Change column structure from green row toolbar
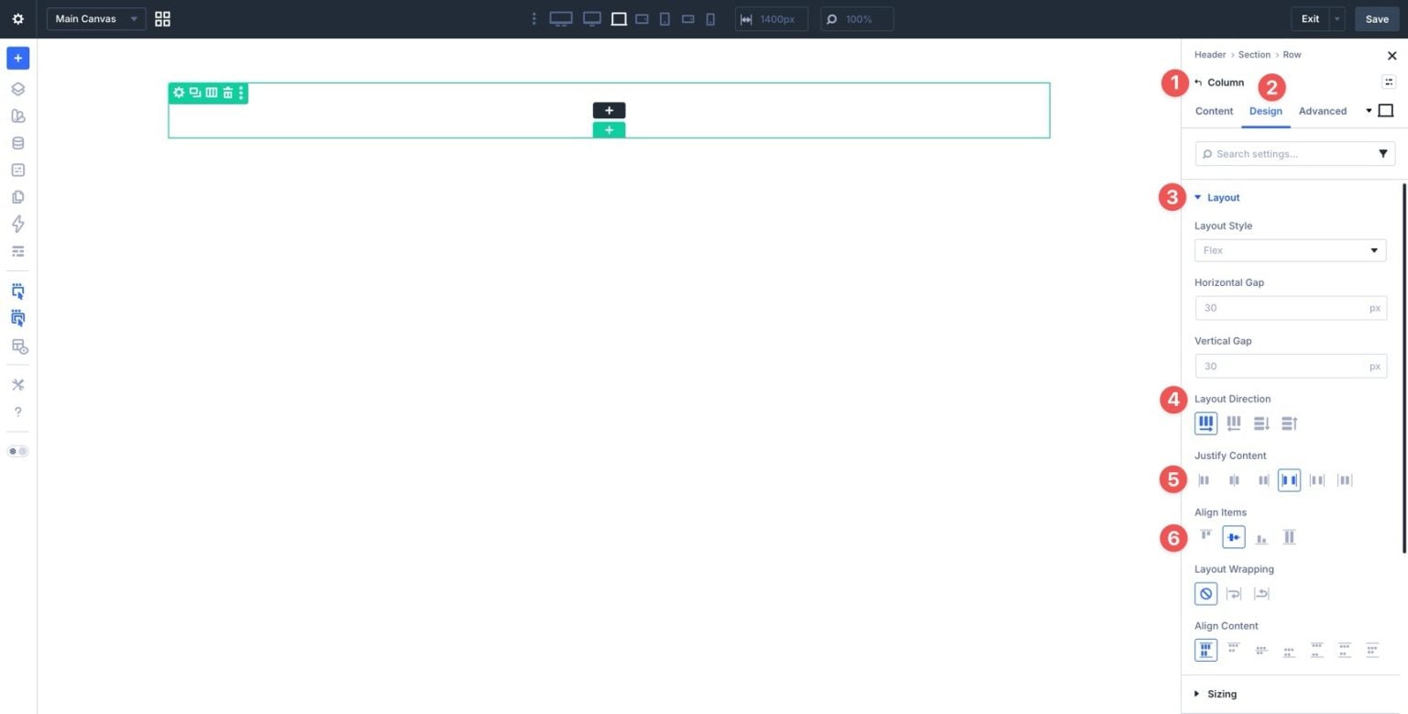Viewport: 1408px width, 714px height. point(212,93)
